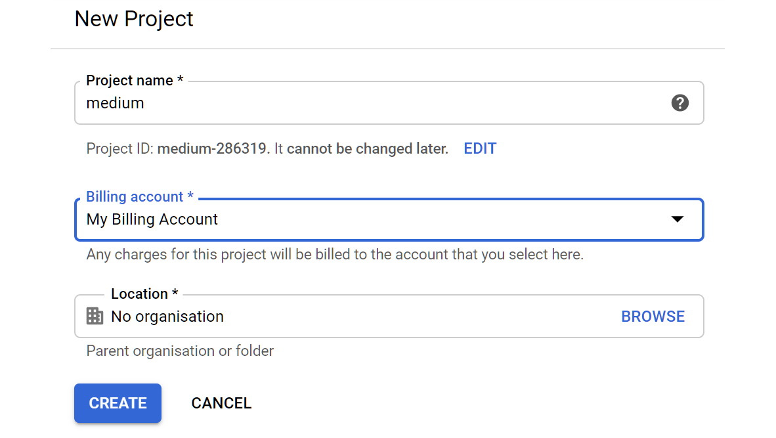Click the 'cannot be changed later' warning text
Viewport: 776px width, 438px height.
point(367,148)
